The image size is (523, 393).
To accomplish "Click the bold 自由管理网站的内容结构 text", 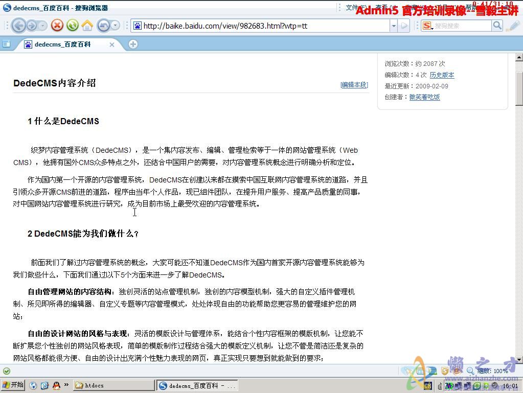I will tap(70, 292).
